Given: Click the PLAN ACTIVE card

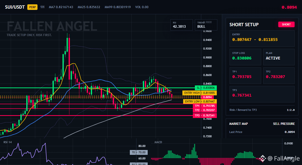Looking at the screenshot, I should click(279, 57).
